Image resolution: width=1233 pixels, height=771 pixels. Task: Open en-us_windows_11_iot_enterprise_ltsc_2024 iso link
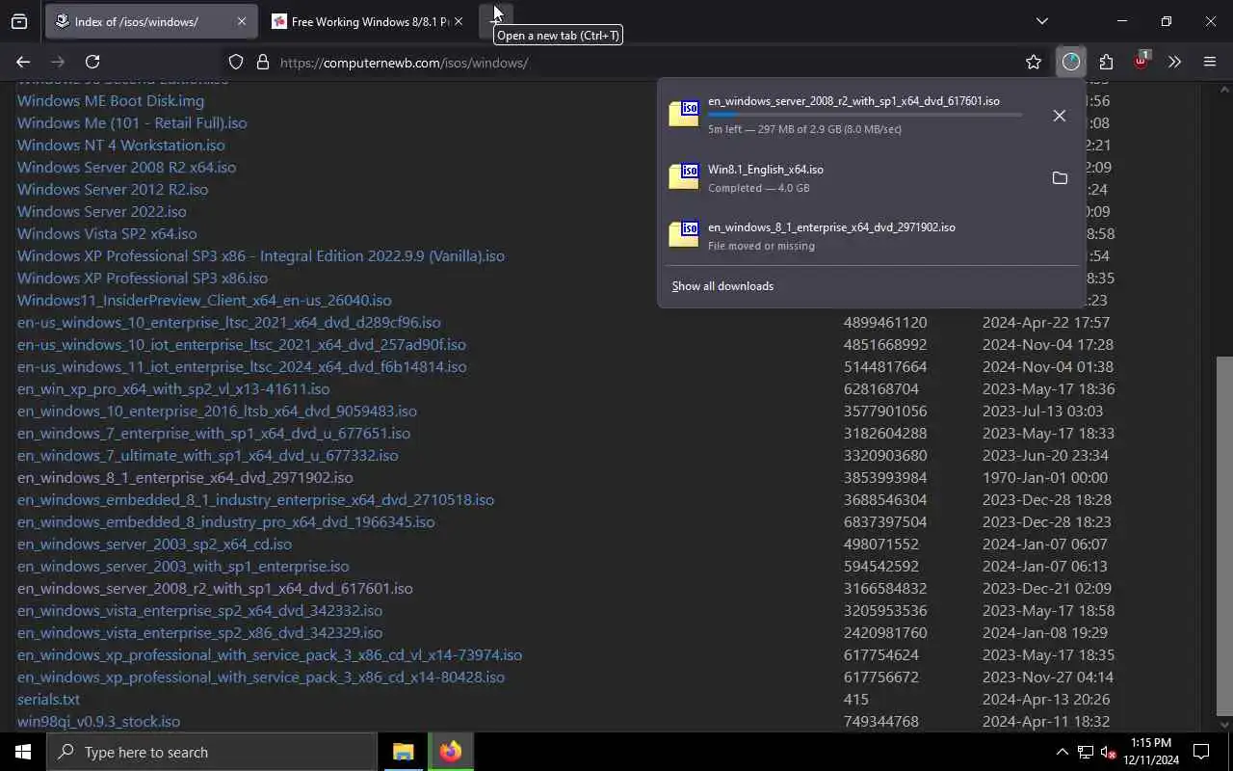coord(242,366)
